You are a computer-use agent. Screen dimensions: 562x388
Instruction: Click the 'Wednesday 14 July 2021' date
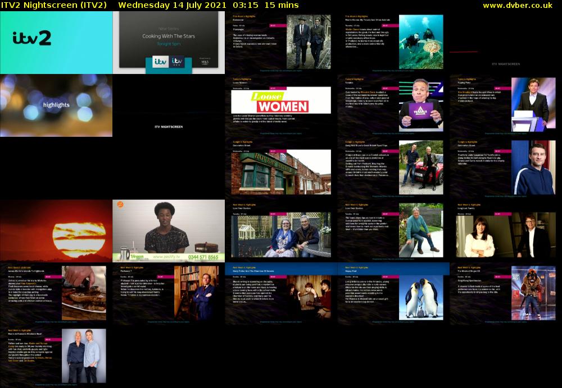tap(172, 6)
